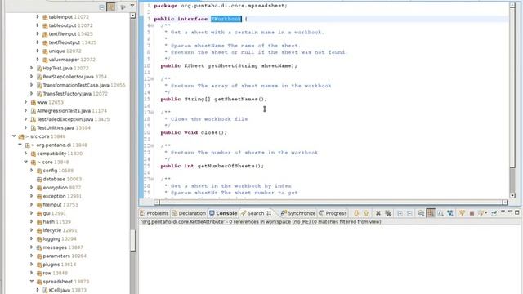The image size is (523, 294).
Task: Fold the Javadoc comment at line 4
Action: pyautogui.click(x=153, y=25)
